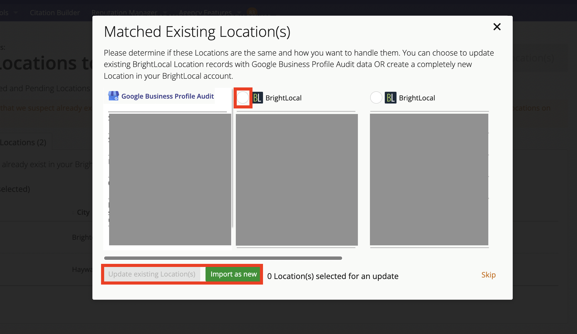This screenshot has height=334, width=577.
Task: Expand the Reputation Manager dropdown arrow
Action: pyautogui.click(x=165, y=13)
